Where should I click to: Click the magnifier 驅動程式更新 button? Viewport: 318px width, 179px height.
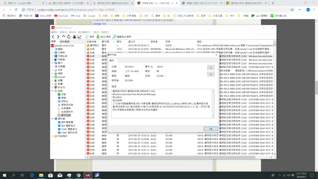coord(122,37)
